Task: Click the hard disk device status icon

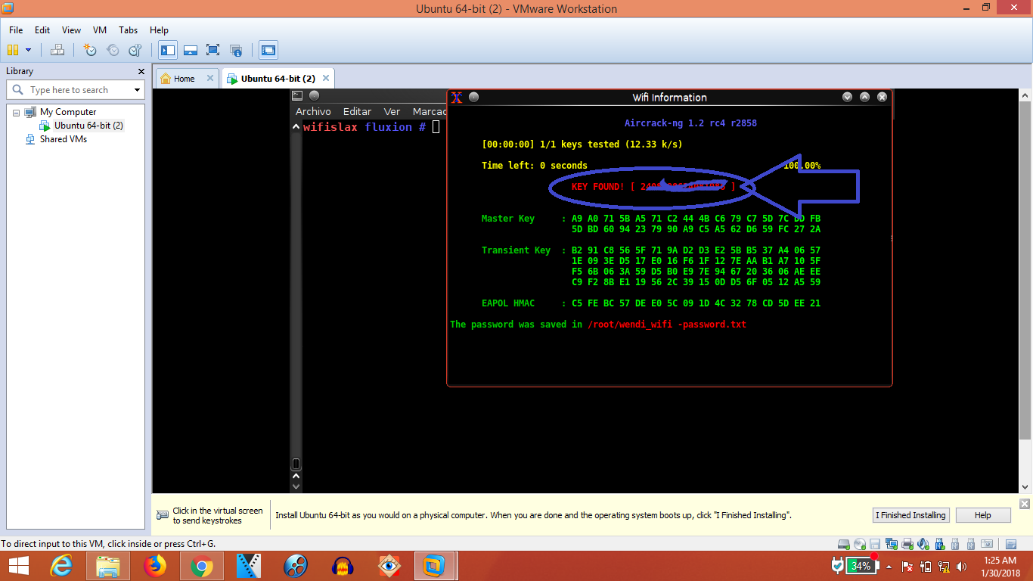Action: tap(844, 544)
